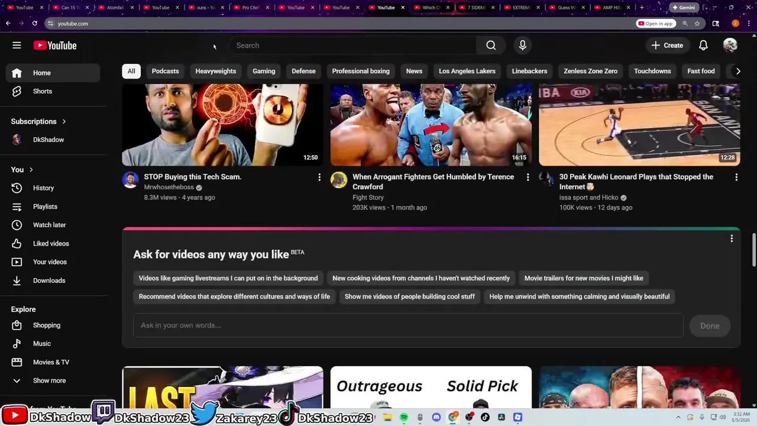Viewport: 757px width, 426px height.
Task: Open Spotify from the taskbar
Action: click(x=404, y=417)
